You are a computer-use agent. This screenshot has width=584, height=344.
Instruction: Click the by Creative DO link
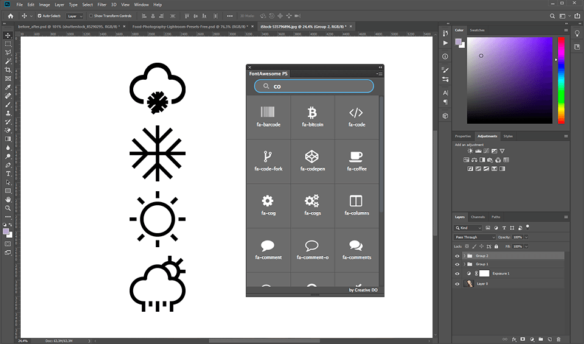click(363, 290)
